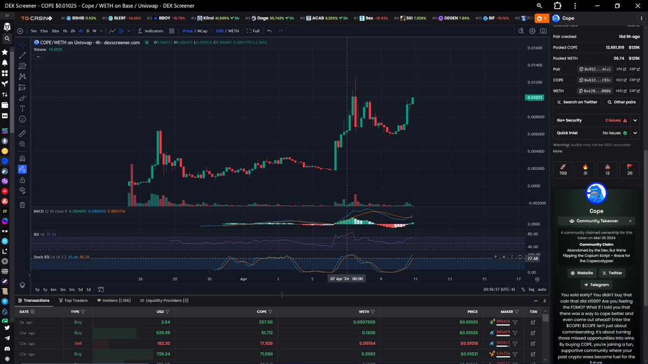
Task: Toggle auto scale on the chart
Action: tap(542, 290)
